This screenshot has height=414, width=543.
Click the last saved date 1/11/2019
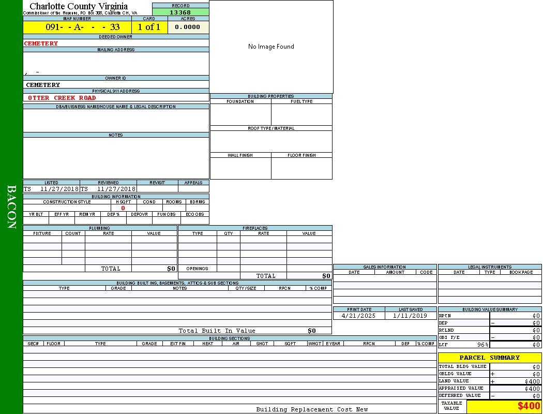click(x=410, y=316)
